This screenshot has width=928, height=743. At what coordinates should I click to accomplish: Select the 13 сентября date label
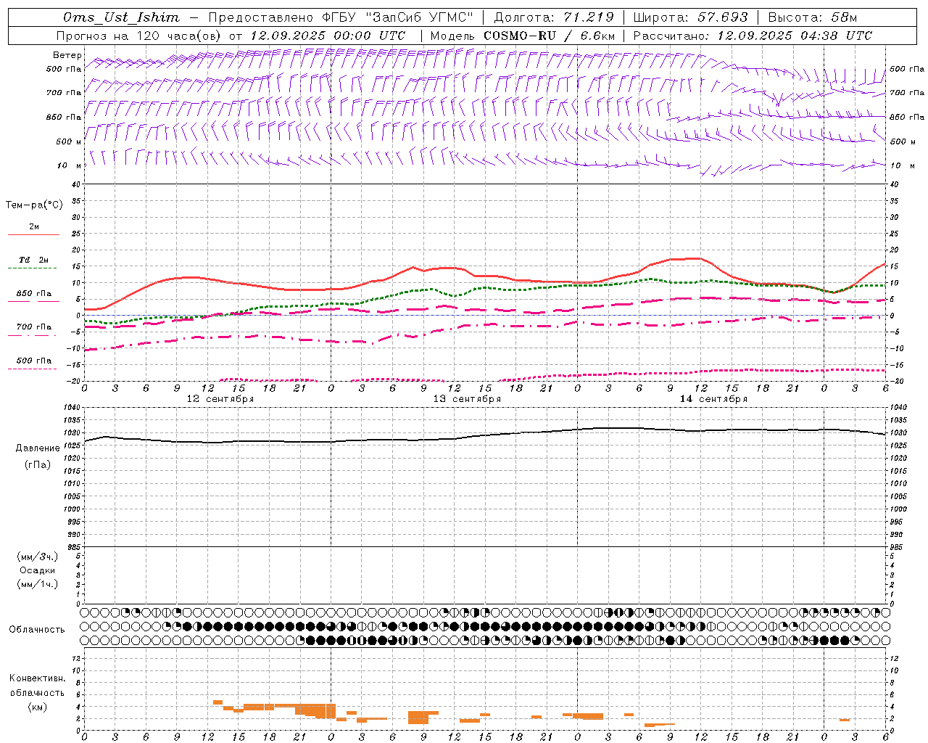467,398
